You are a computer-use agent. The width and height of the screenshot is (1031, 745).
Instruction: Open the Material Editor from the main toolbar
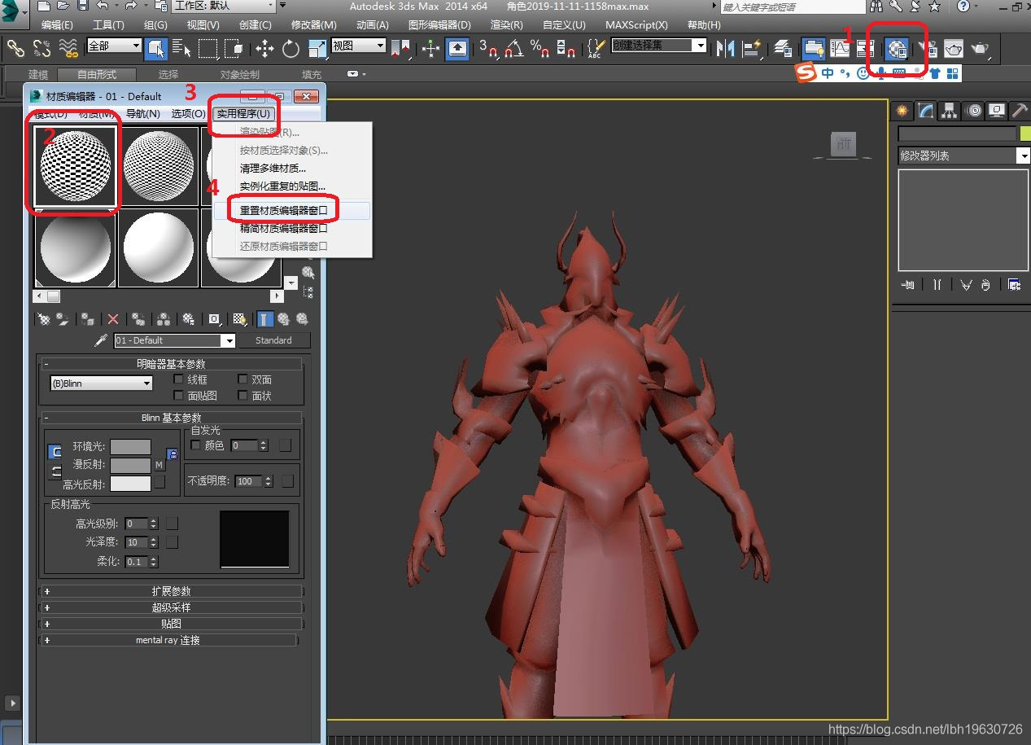point(897,49)
